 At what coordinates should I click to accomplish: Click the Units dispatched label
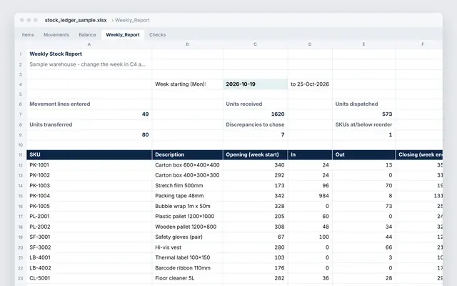[356, 104]
